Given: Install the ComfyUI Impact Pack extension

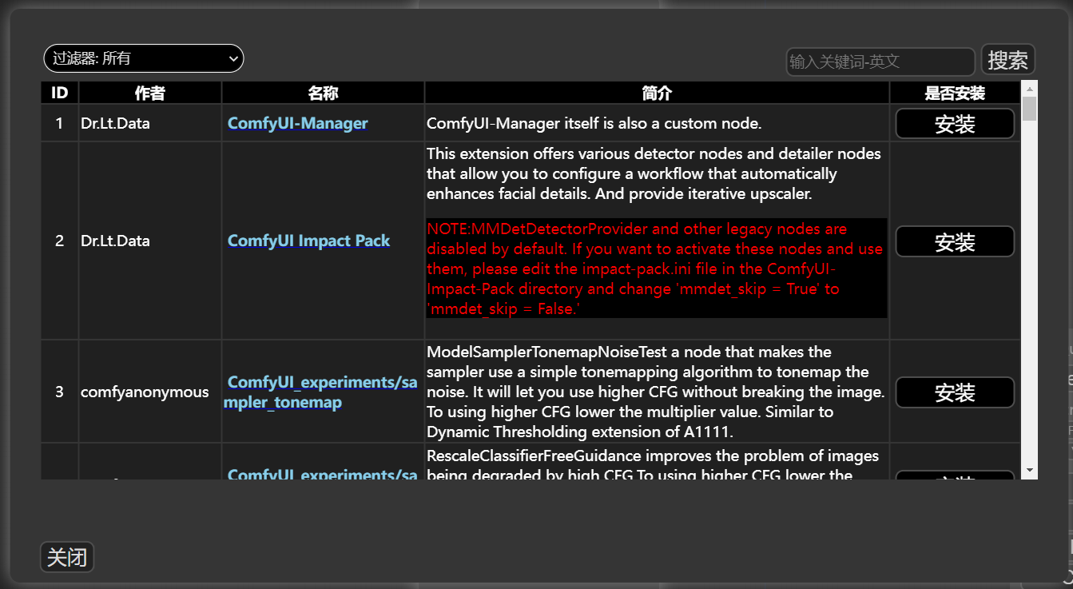Looking at the screenshot, I should [x=954, y=241].
